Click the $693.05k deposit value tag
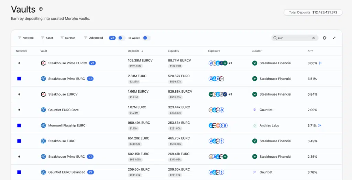Image resolution: width=352 pixels, height=180 pixels. pyautogui.click(x=135, y=160)
